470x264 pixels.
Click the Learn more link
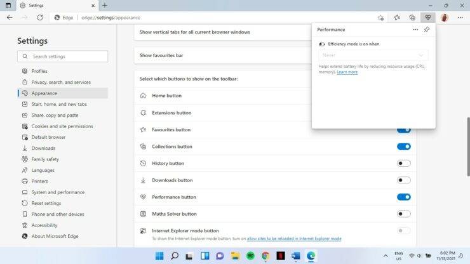(347, 72)
